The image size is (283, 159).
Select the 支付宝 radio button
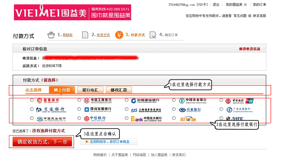point(221,118)
